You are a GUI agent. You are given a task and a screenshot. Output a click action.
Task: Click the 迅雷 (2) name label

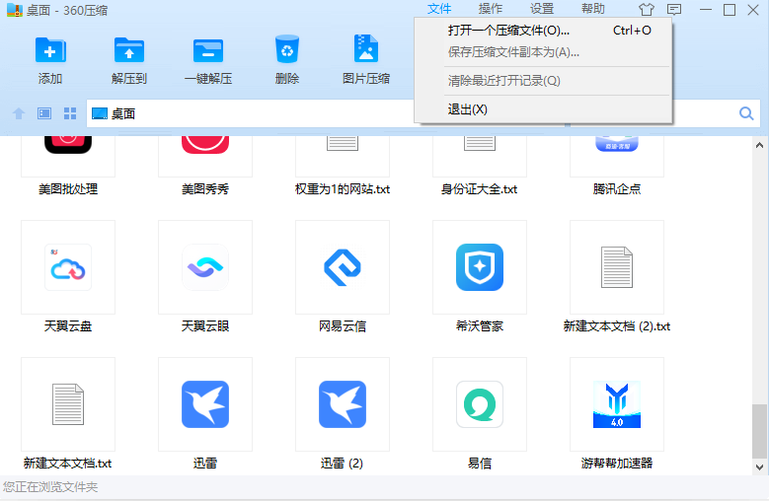coord(343,464)
